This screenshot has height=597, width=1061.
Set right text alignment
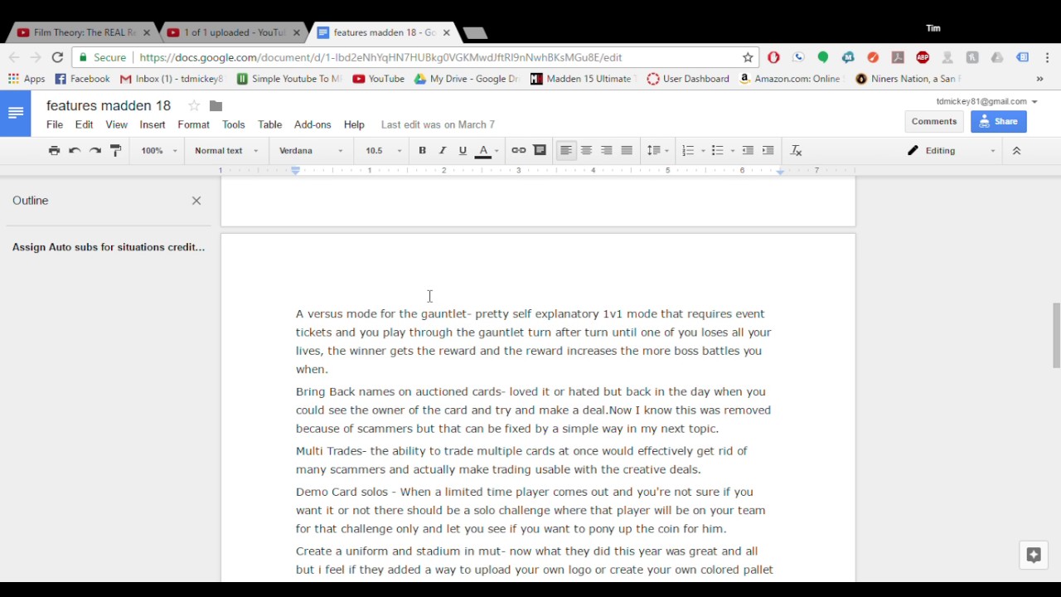[x=607, y=150]
